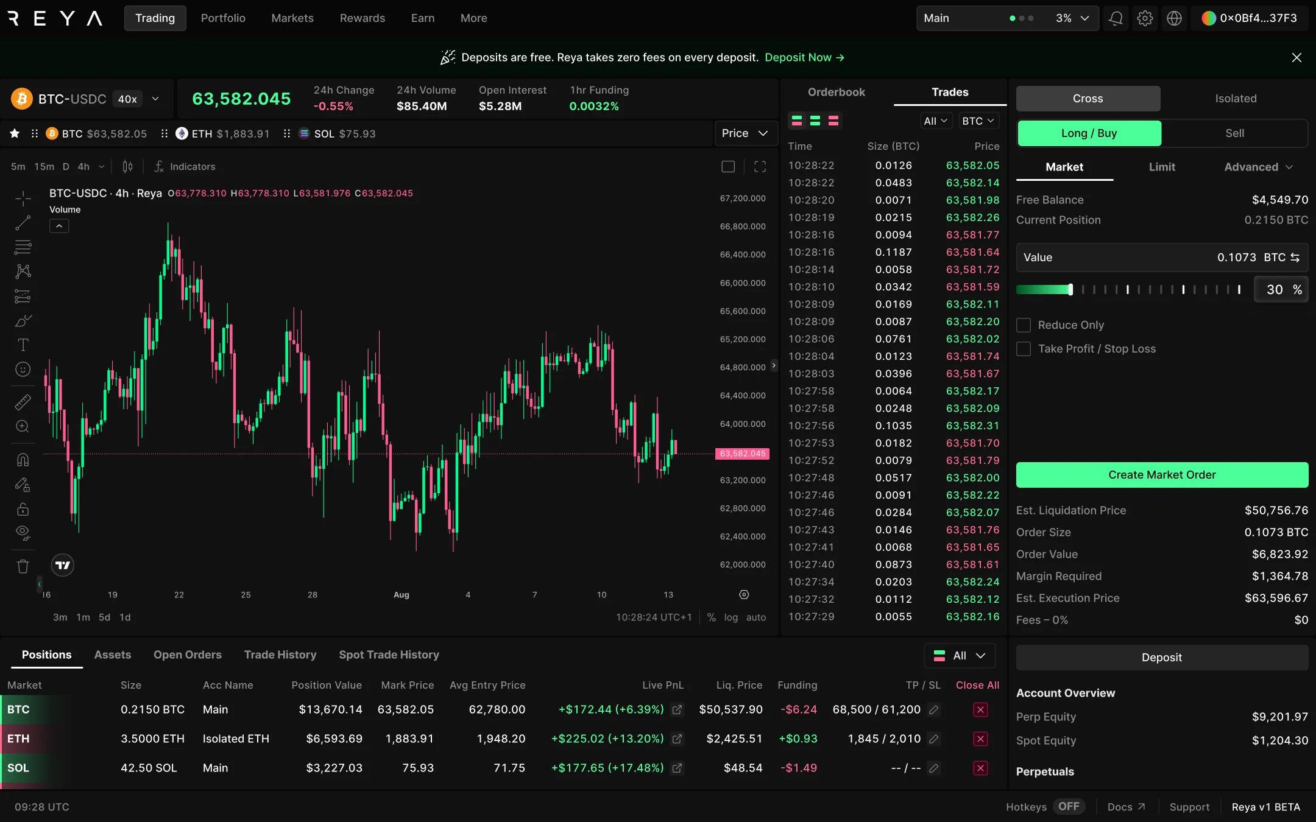Open the Portfolio page
The image size is (1316, 822).
coord(223,18)
